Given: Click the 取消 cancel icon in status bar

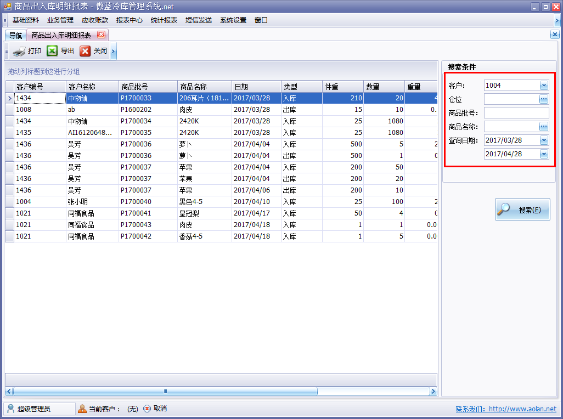Looking at the screenshot, I should [147, 409].
